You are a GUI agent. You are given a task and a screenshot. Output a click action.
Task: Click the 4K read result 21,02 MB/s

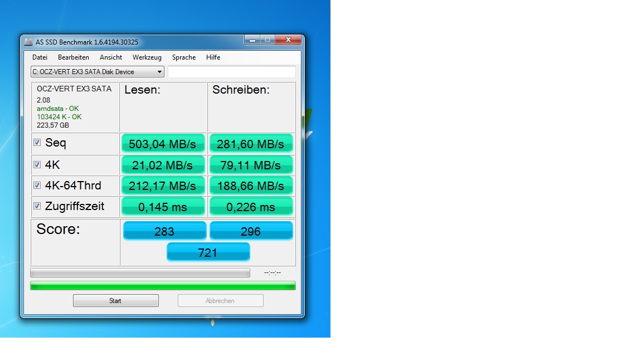pos(163,165)
